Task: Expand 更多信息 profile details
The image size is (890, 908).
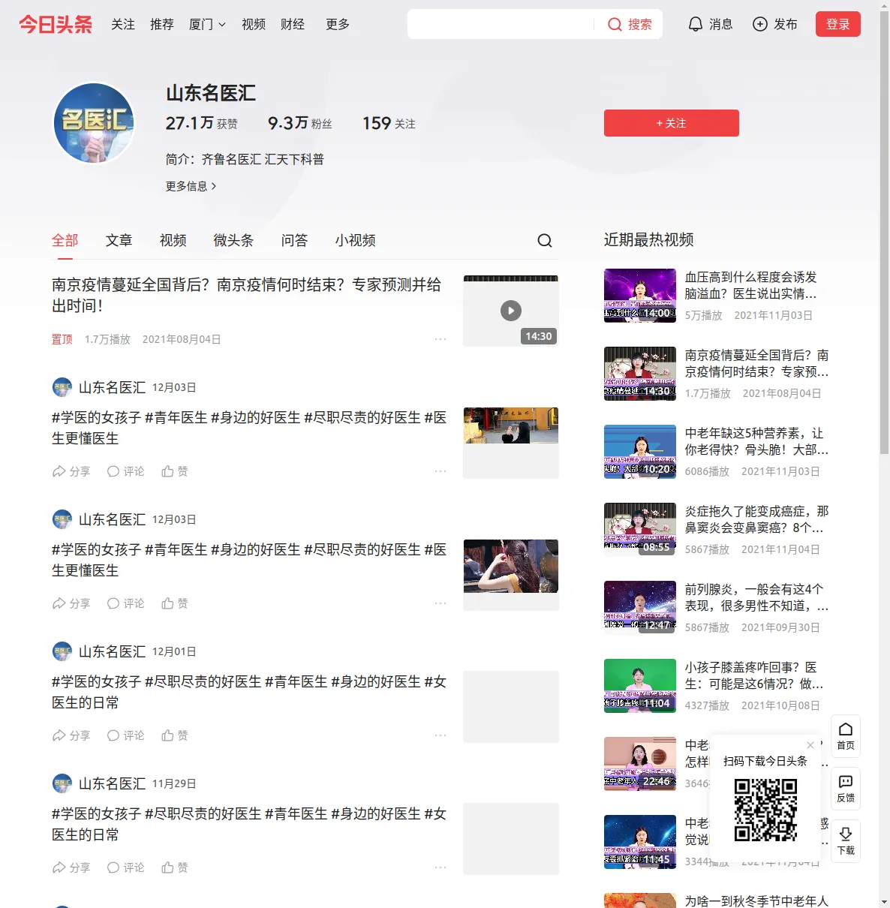Action: click(191, 186)
